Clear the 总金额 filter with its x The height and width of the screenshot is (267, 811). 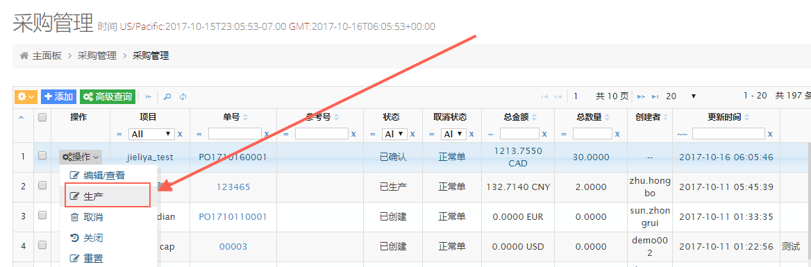544,134
